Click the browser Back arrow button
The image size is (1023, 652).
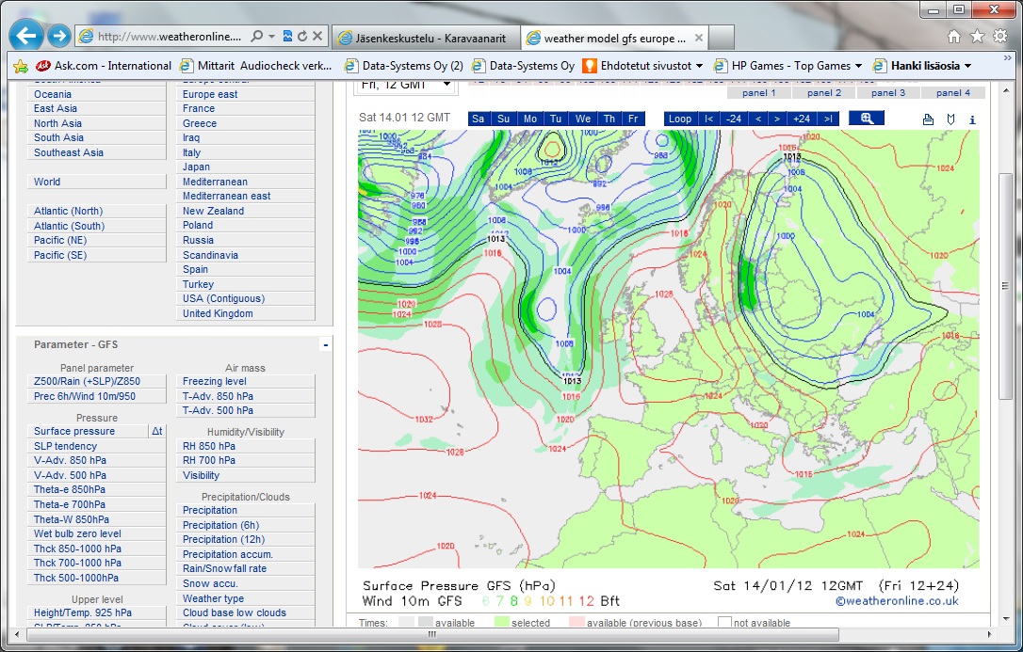[x=25, y=37]
